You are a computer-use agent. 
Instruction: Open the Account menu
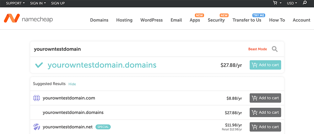301,20
